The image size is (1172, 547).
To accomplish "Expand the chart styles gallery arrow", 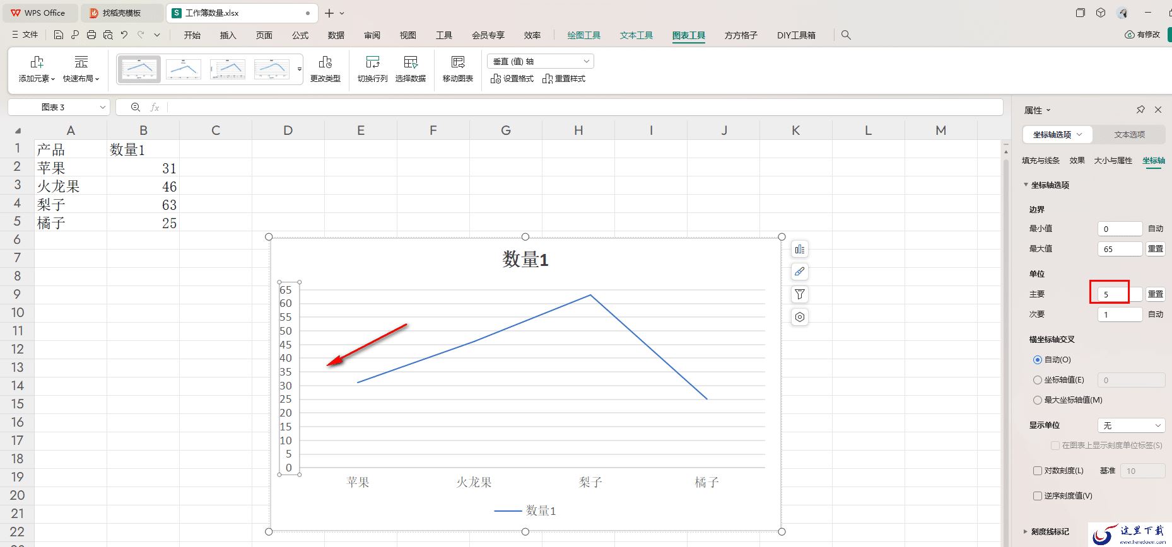I will point(300,69).
